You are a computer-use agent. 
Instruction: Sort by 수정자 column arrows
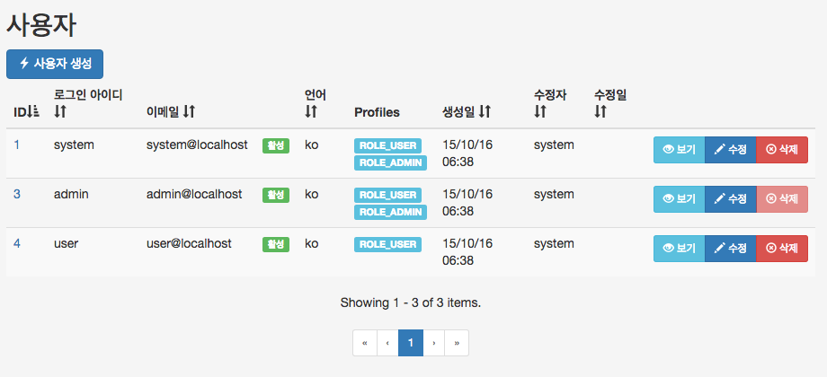pos(540,111)
